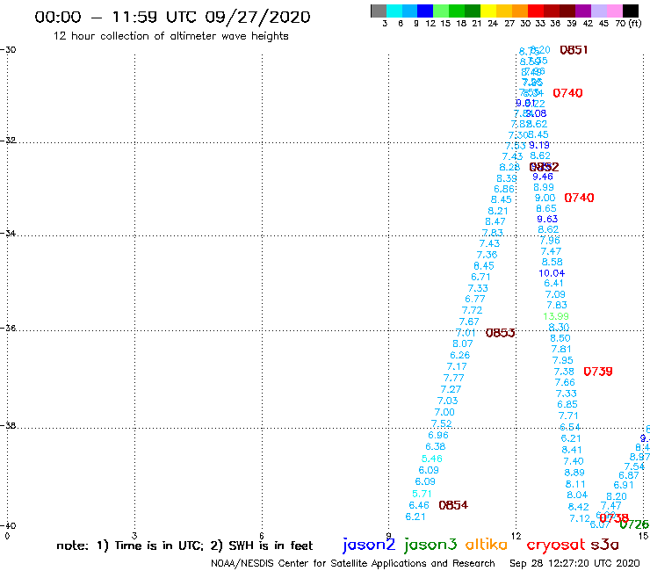
Task: Click the 13.99 wave height value
Action: (556, 316)
